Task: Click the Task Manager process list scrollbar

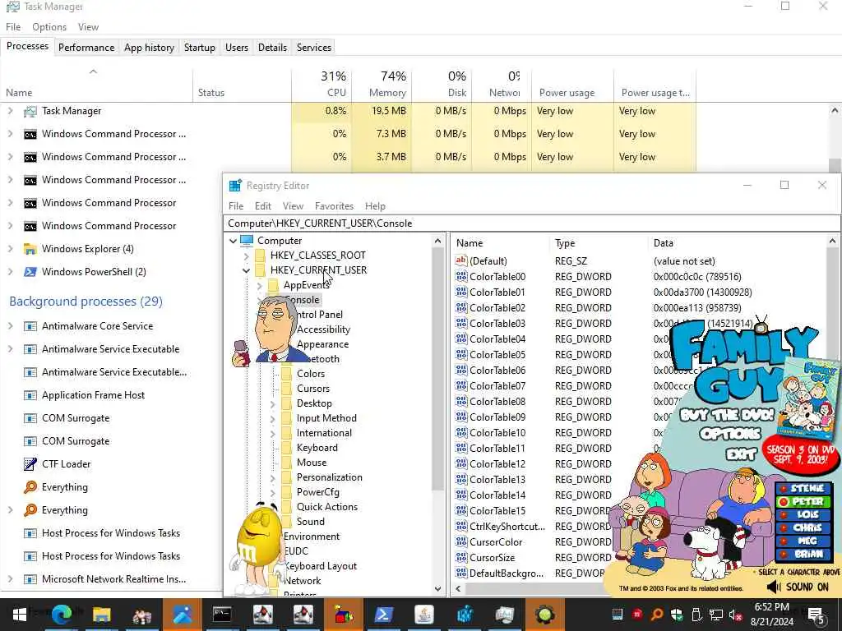Action: [835, 165]
